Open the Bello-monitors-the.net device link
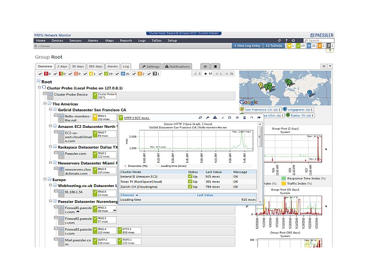The width and height of the screenshot is (367, 275). pos(78,118)
